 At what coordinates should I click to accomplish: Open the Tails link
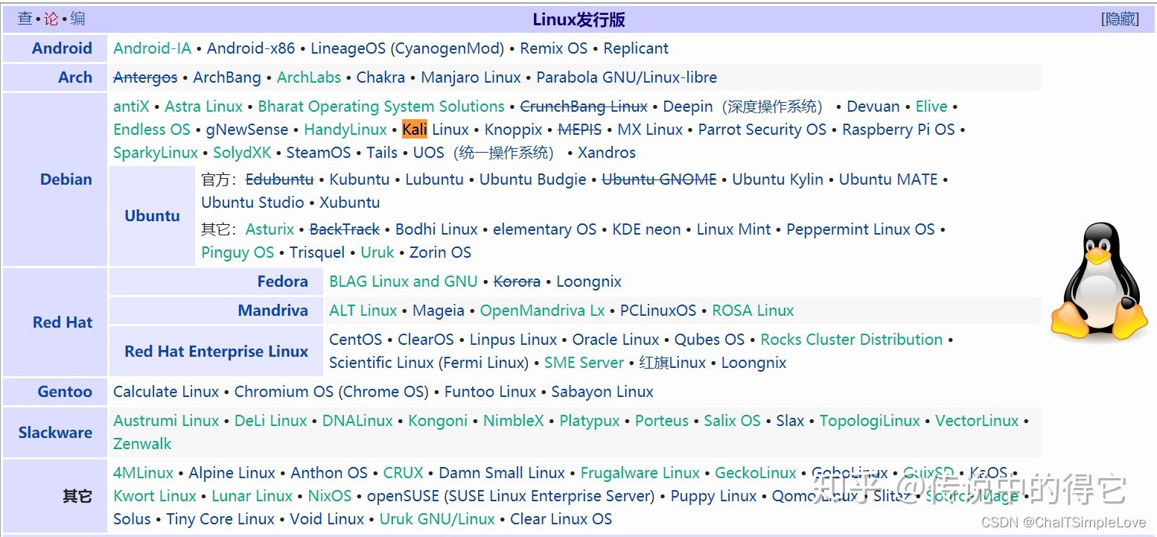coord(382,153)
